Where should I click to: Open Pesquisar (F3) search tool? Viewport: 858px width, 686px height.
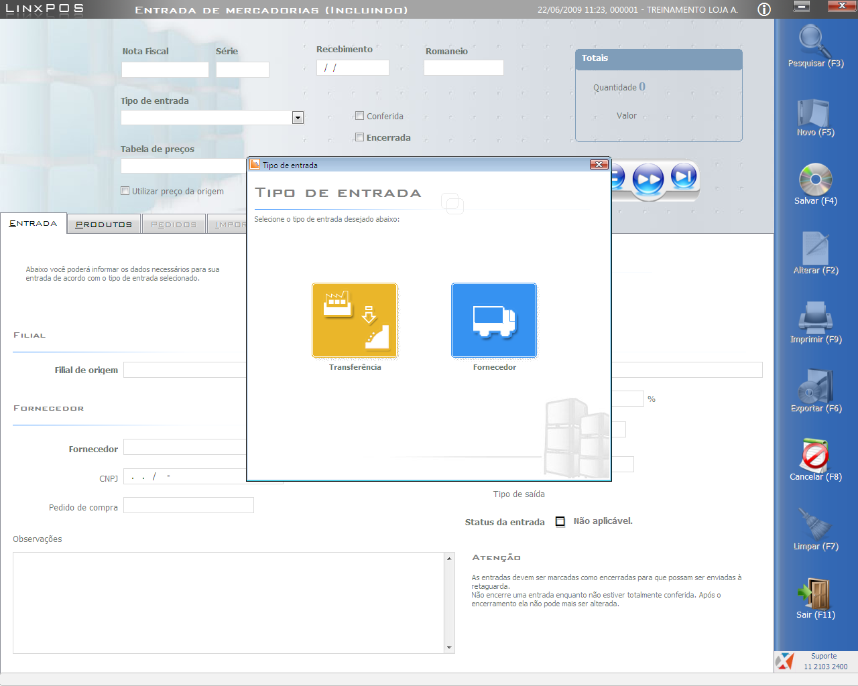[815, 46]
